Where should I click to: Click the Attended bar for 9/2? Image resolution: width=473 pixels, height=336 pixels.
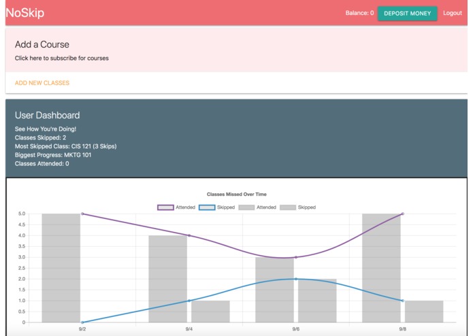[61, 268]
